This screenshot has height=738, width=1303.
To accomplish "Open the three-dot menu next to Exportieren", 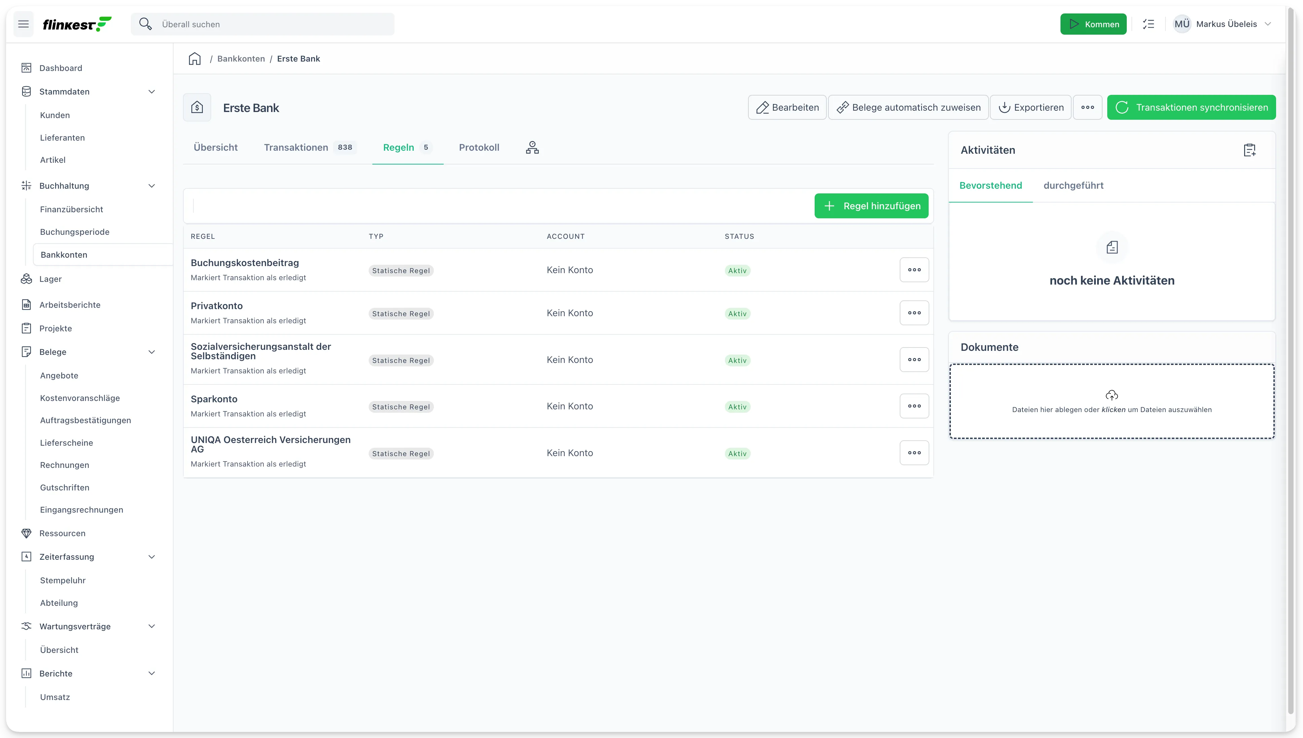I will click(1088, 107).
